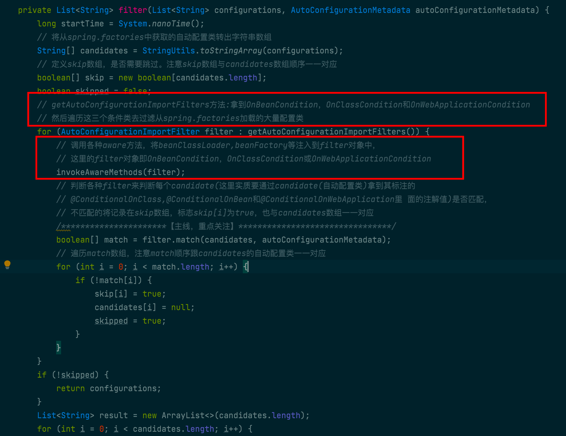
Task: Click the last line 'for (int i = 0; i < candidates.length'
Action: coord(145,429)
